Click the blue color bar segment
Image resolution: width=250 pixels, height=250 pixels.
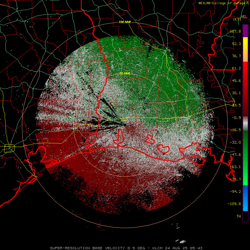tap(245, 198)
